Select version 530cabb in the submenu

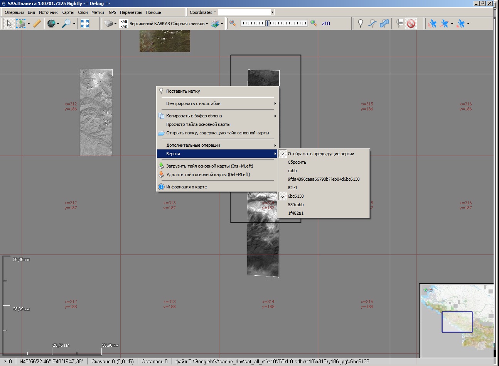pos(296,205)
